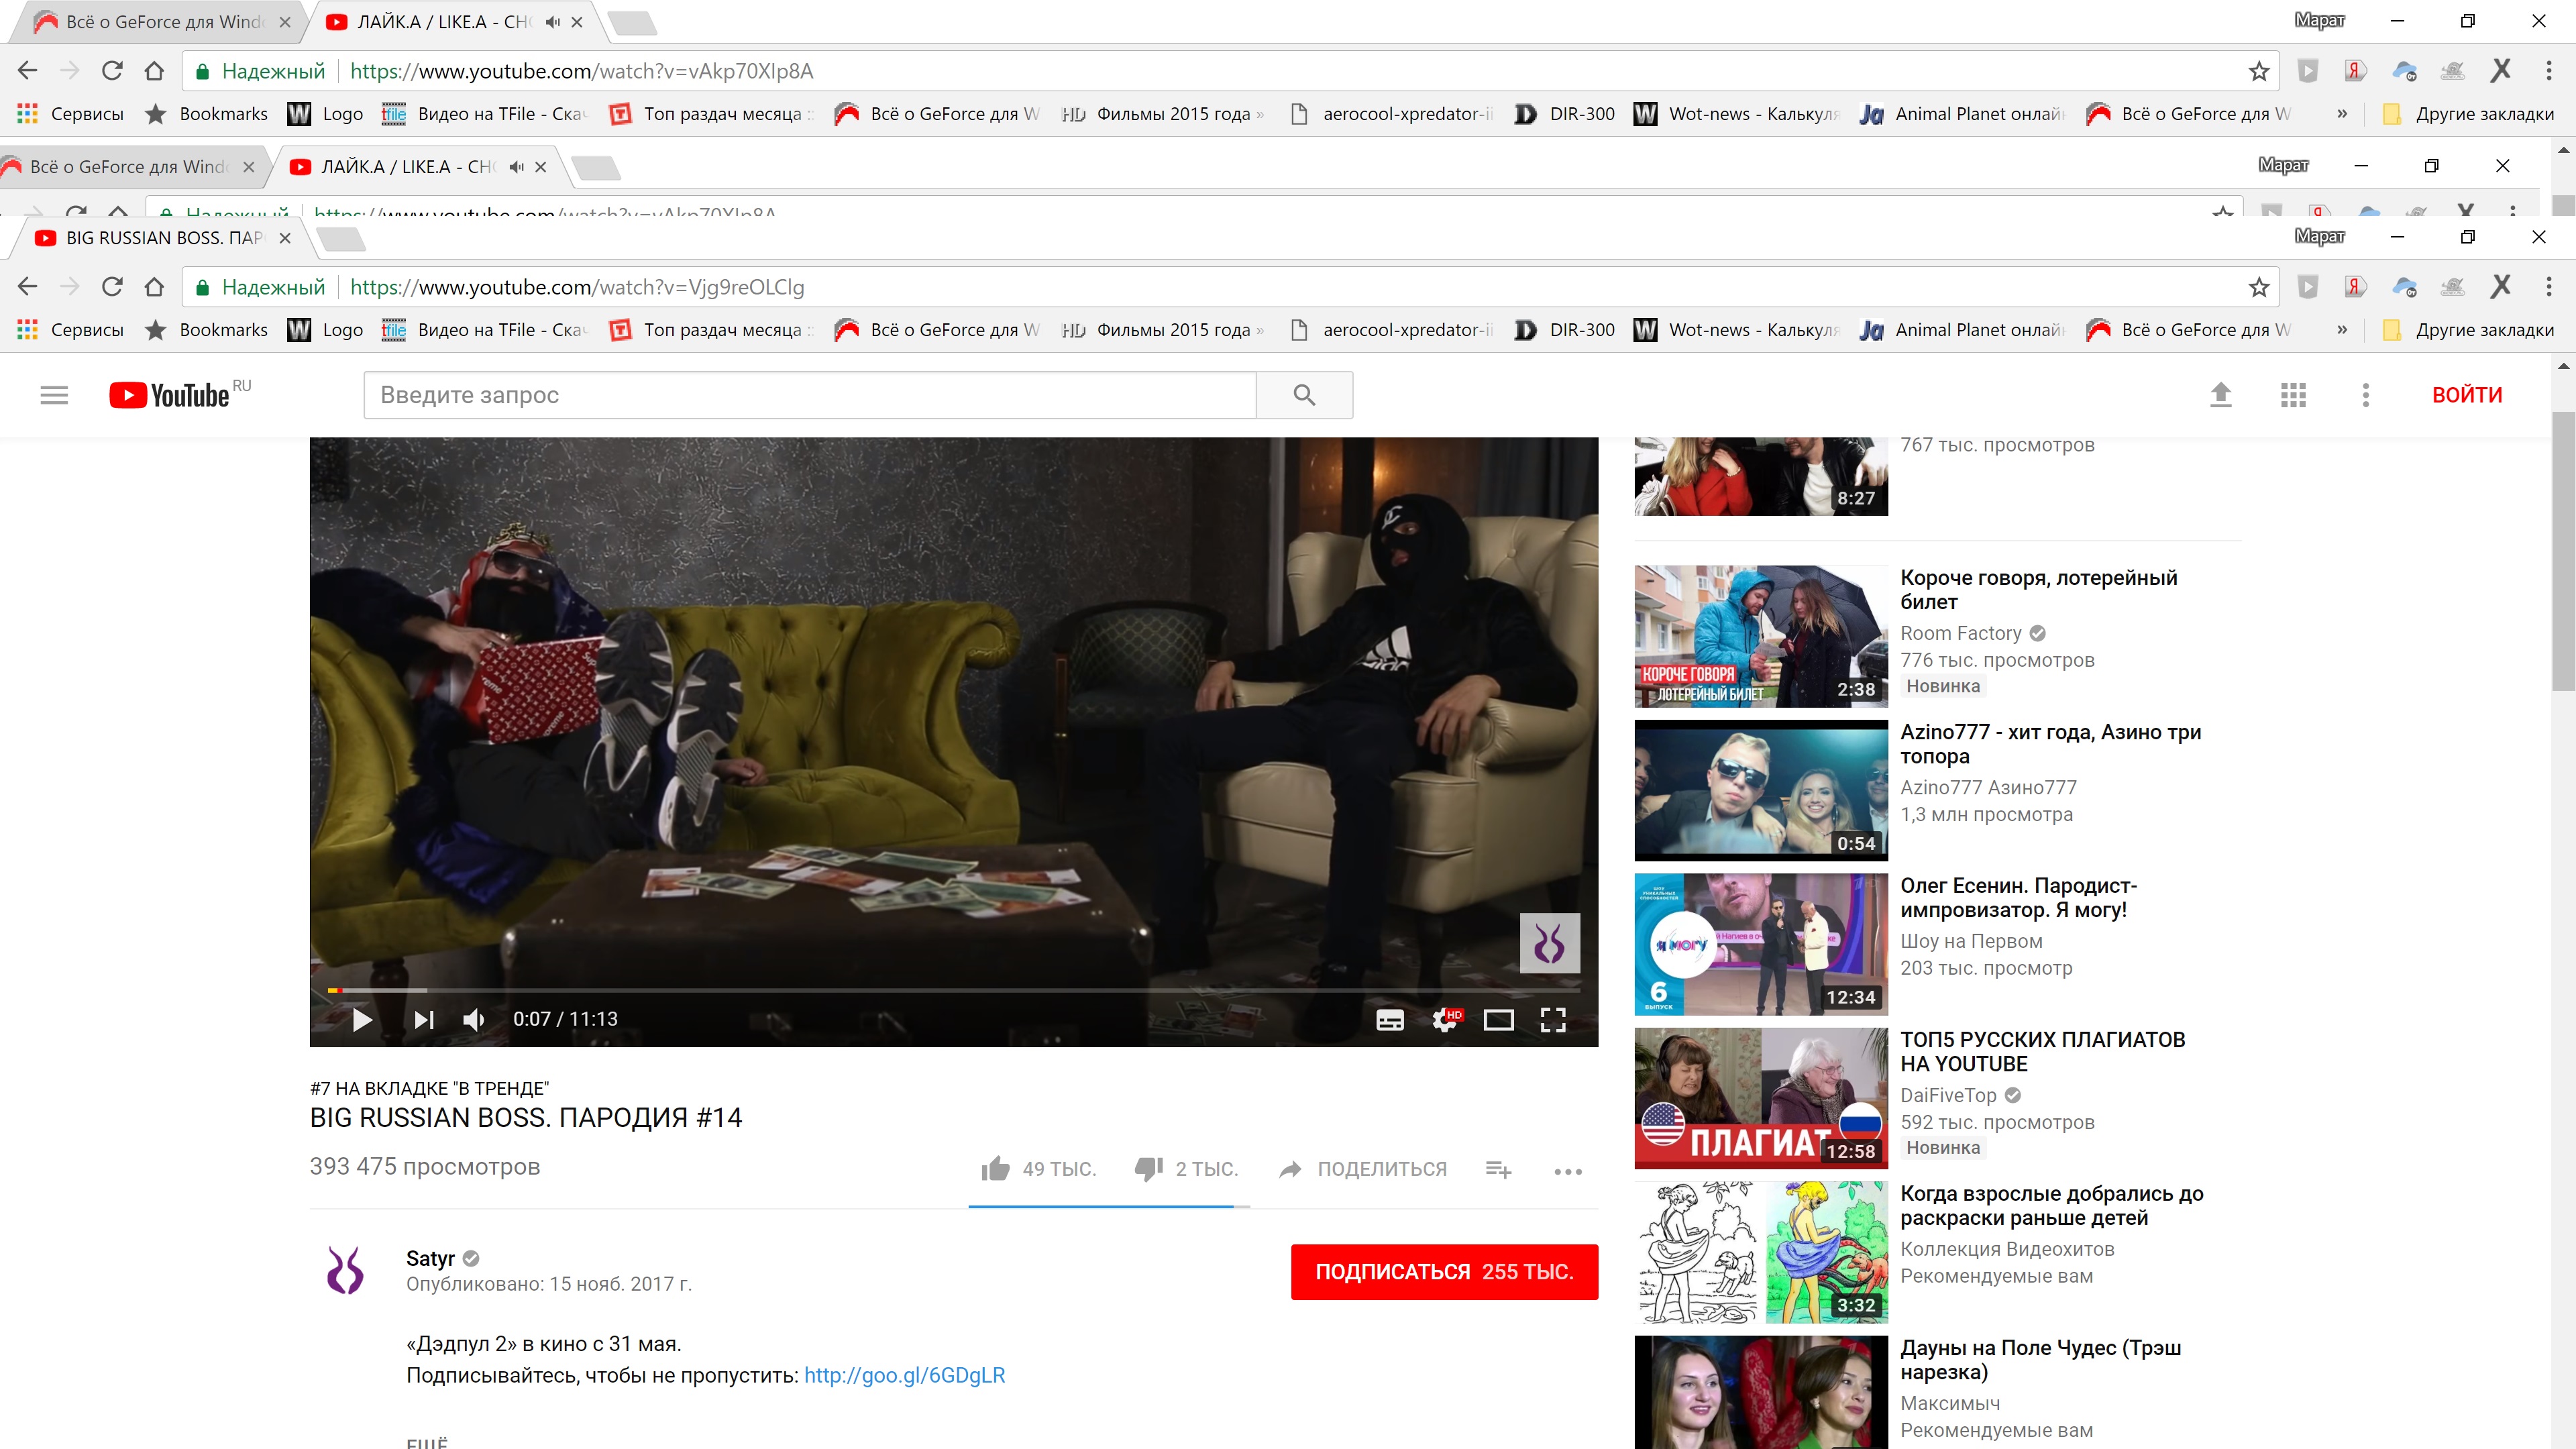Screen dimensions: 2576x1449
Task: Click the add to playlist icon
Action: 1498,1169
